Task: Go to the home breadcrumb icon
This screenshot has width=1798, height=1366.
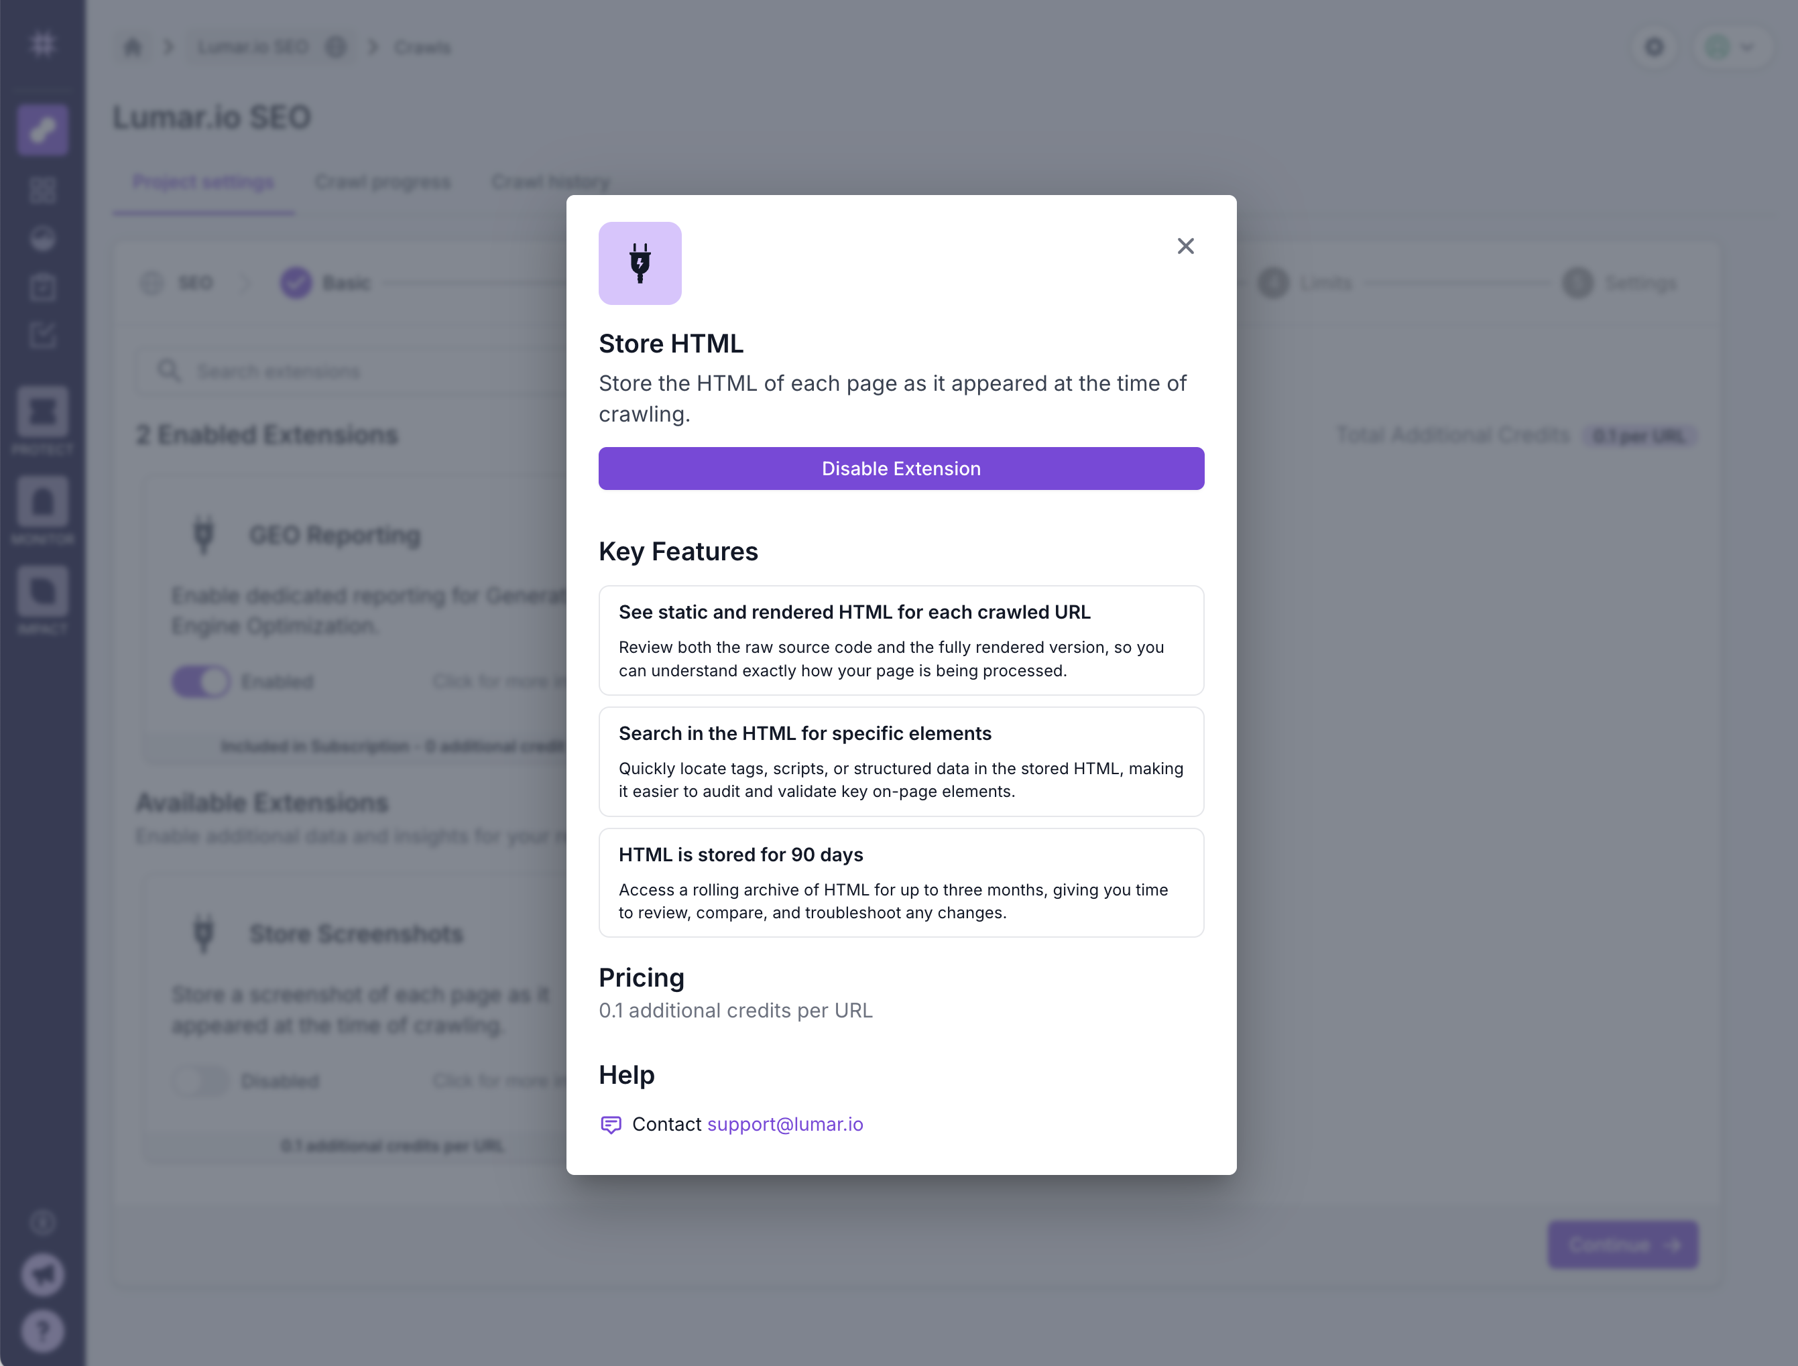Action: coord(133,47)
